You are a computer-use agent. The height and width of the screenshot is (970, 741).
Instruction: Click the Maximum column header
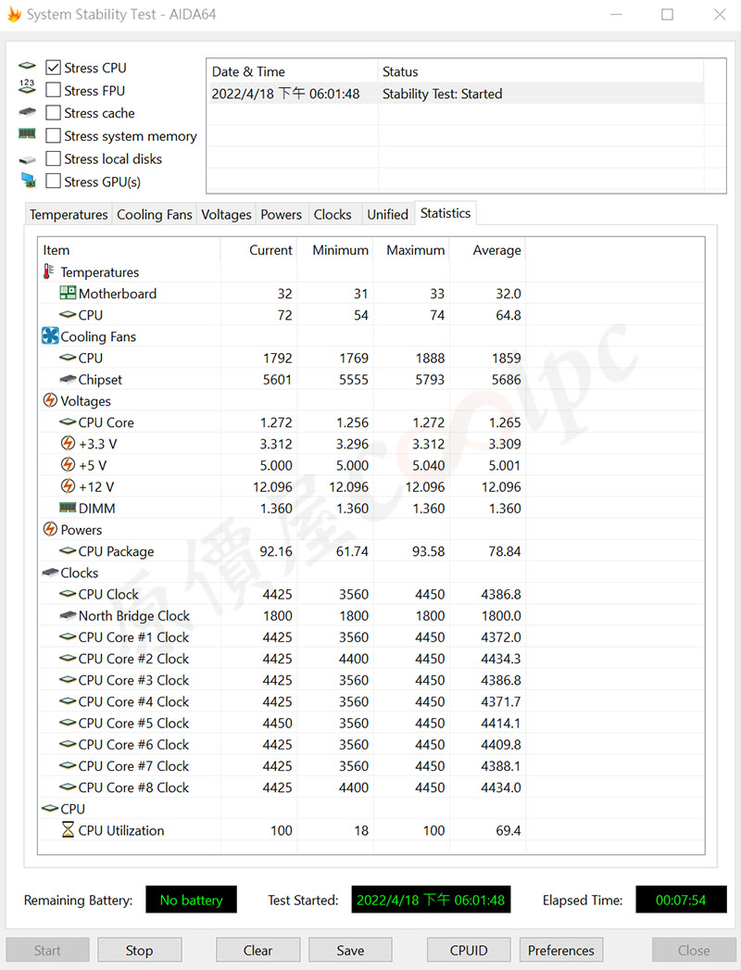click(411, 250)
